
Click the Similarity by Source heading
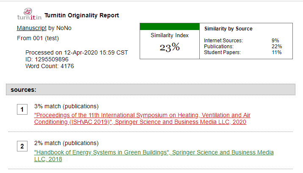[x=228, y=29]
